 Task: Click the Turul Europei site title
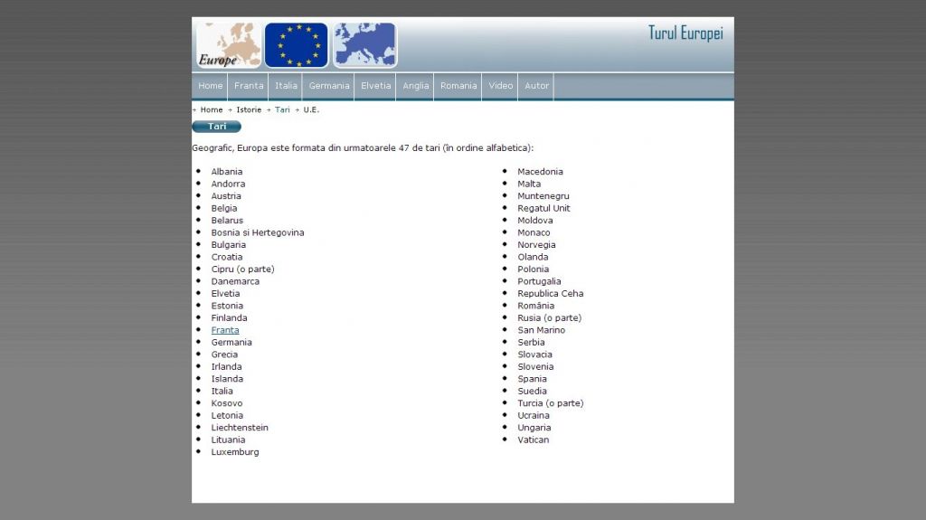685,33
